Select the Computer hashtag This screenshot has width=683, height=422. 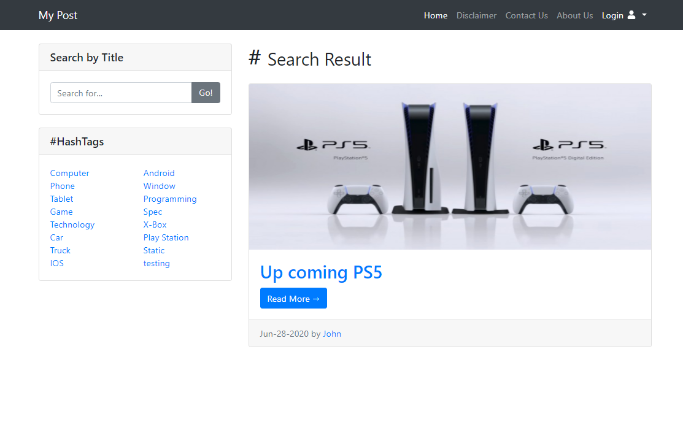coord(70,174)
